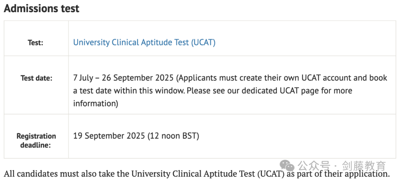
Task: Click the 19 September 2025 deadline date
Action: [x=109, y=136]
